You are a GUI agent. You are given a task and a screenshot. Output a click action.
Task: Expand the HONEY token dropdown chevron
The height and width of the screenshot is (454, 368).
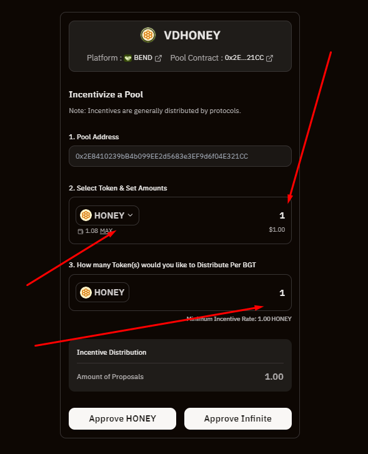[131, 215]
